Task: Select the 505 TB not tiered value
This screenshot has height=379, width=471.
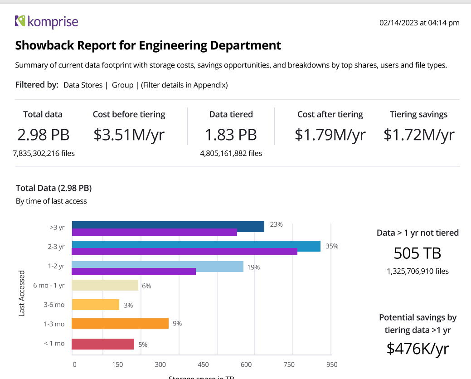Action: click(417, 253)
